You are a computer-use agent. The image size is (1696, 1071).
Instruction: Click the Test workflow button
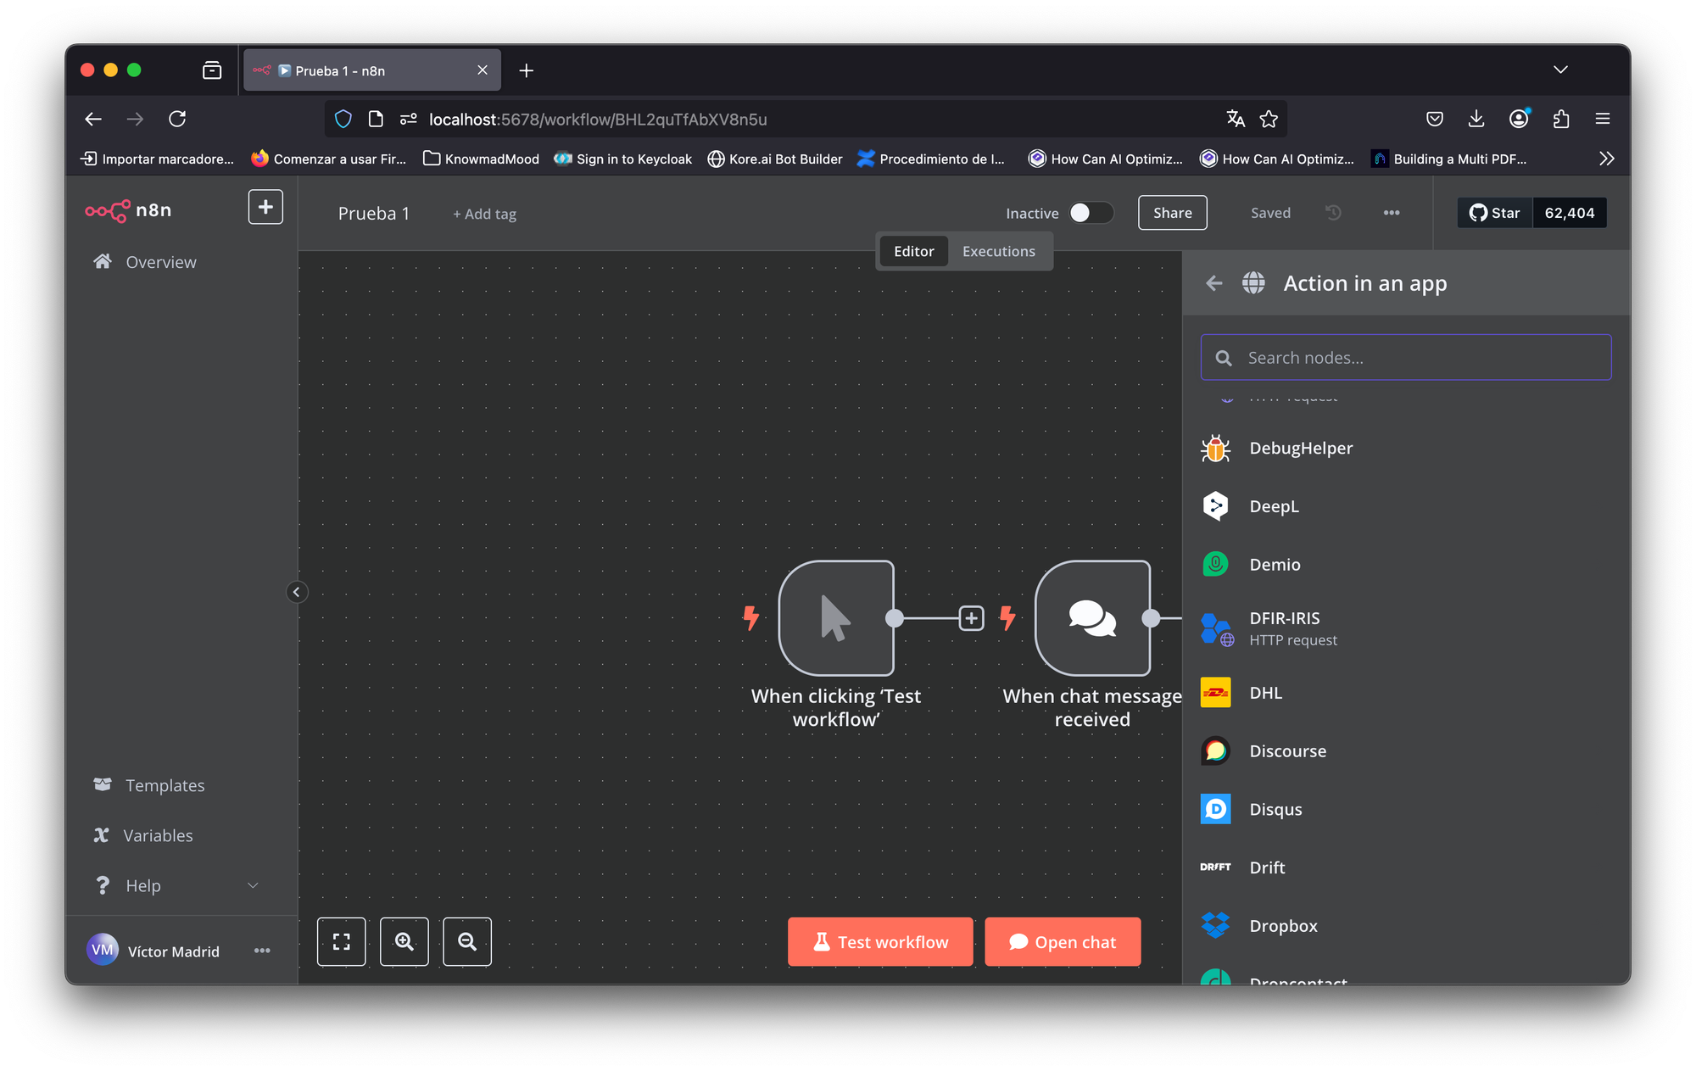pos(880,941)
